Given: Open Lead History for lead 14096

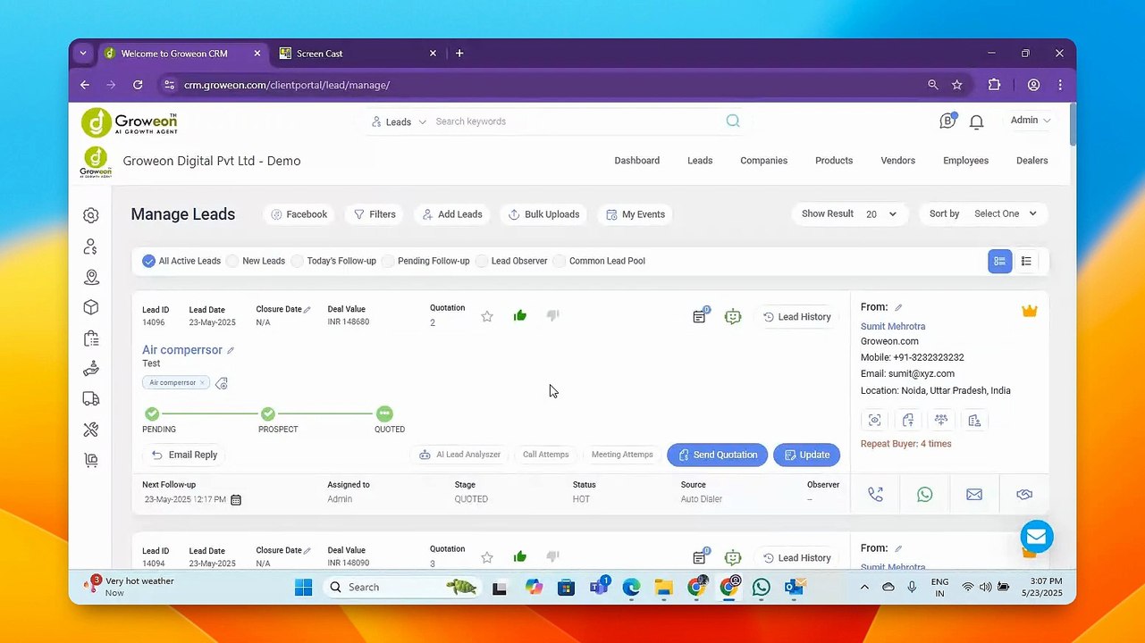Looking at the screenshot, I should coord(796,317).
